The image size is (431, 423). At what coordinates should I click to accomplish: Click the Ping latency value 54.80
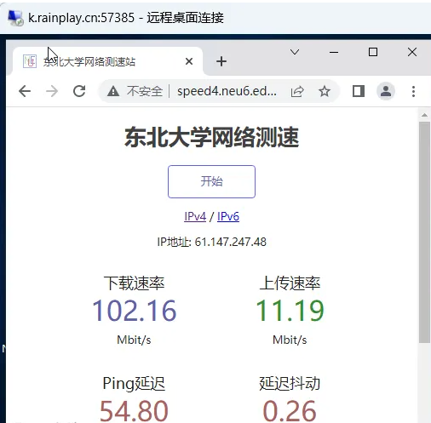[134, 411]
